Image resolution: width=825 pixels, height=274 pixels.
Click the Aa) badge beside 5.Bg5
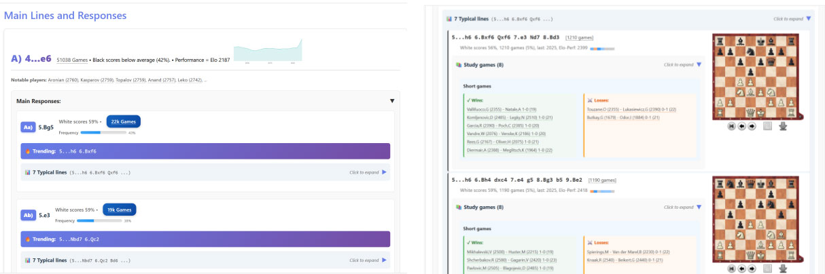tap(28, 127)
